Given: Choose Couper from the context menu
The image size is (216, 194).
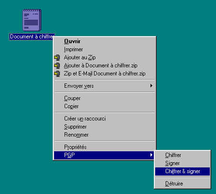Looking at the screenshot, I should click(104, 98).
